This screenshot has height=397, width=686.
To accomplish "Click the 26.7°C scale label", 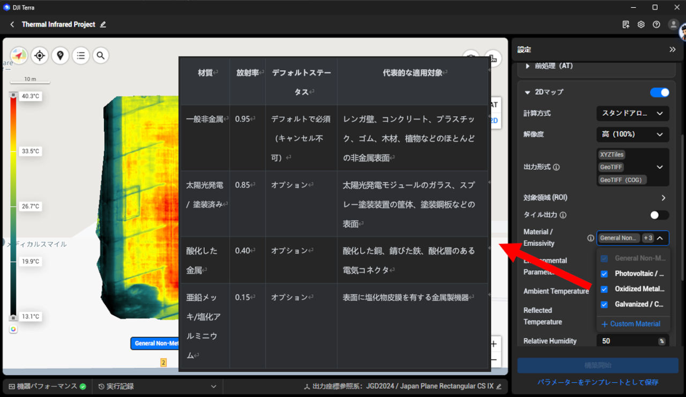I will click(x=30, y=206).
